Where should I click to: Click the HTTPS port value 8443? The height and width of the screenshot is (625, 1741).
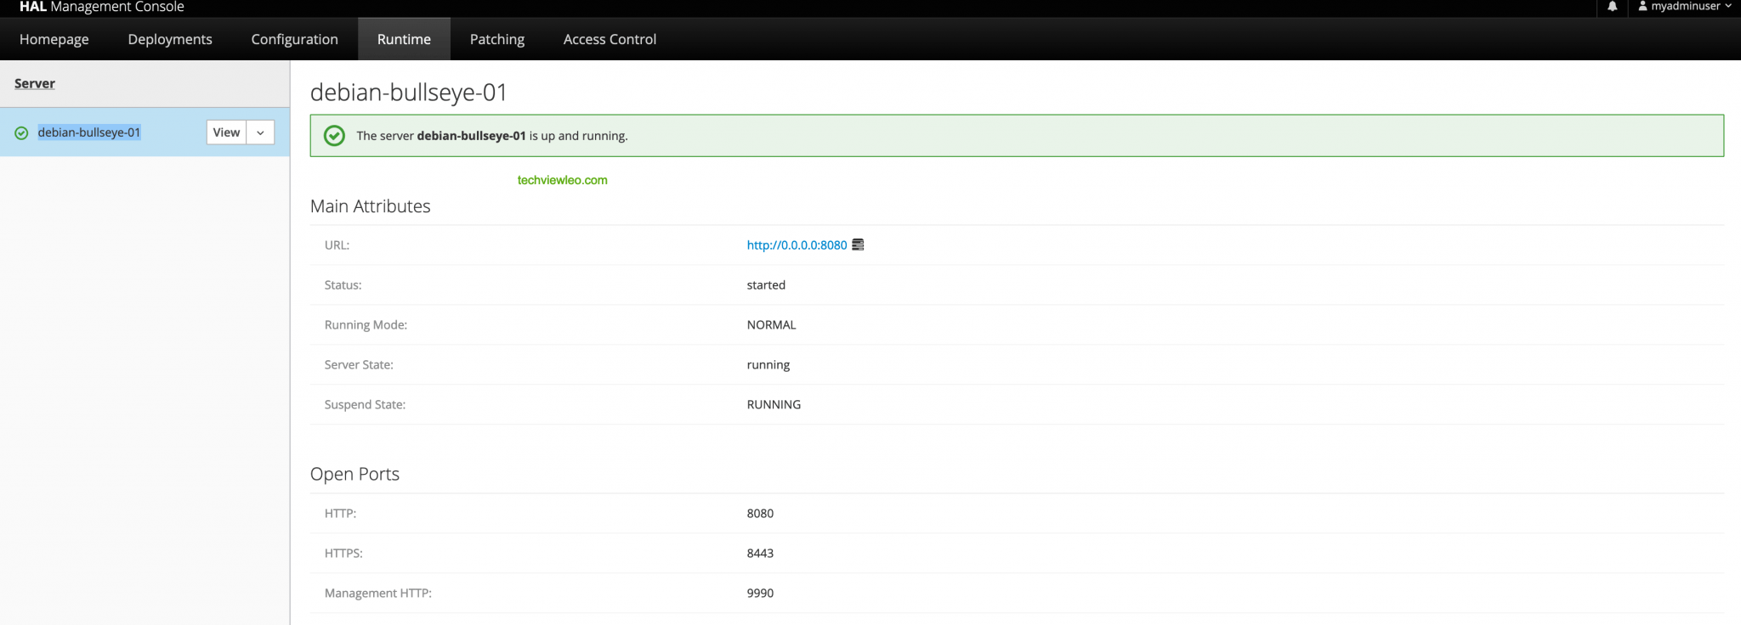coord(760,553)
